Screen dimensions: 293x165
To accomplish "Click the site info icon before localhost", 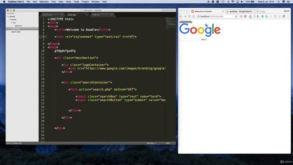I will [x=198, y=16].
